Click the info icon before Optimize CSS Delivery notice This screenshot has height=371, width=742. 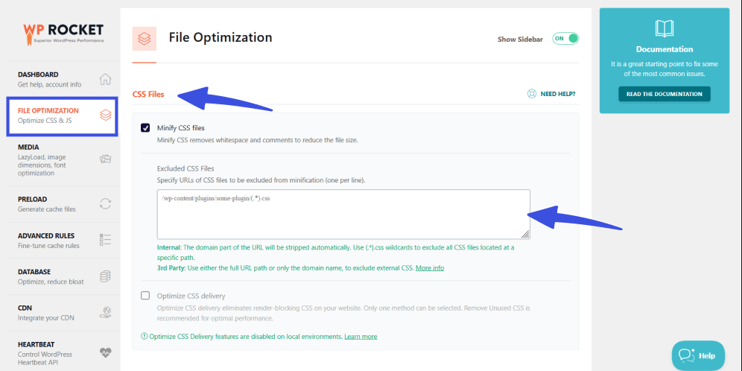click(145, 337)
